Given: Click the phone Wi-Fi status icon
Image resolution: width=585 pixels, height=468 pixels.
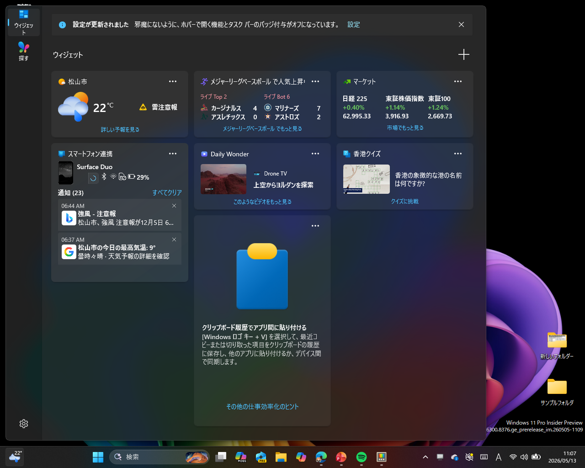Looking at the screenshot, I should [x=113, y=176].
